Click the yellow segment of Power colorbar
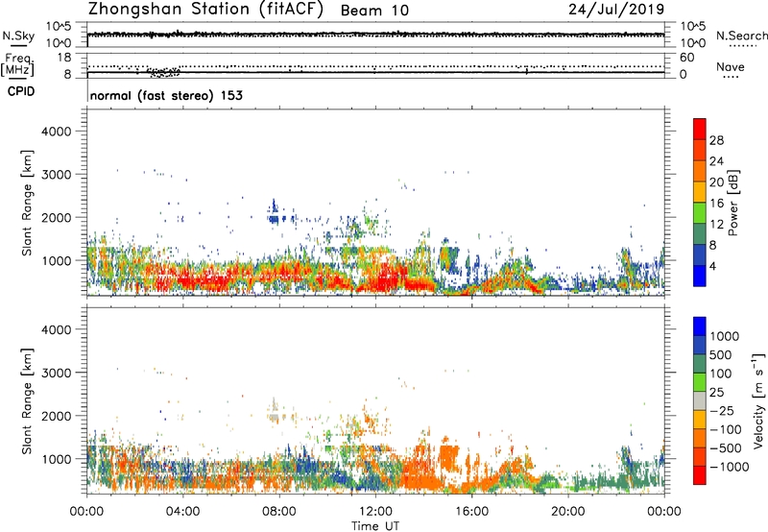The image size is (768, 532). tap(700, 192)
